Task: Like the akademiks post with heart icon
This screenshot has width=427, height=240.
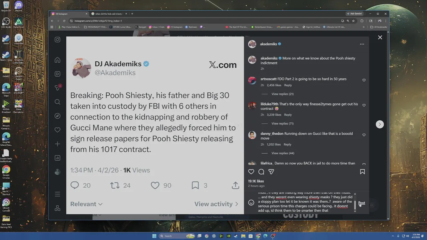Action: coord(251,172)
